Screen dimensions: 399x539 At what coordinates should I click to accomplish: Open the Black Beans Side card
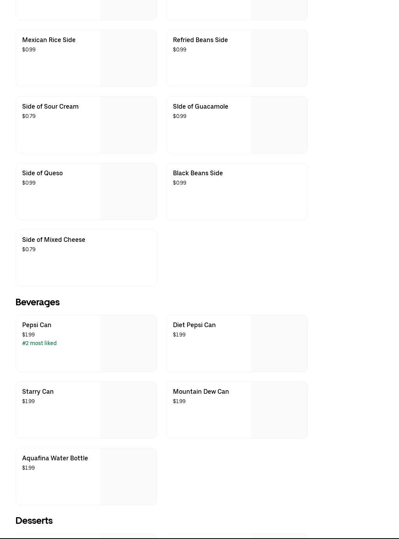[x=198, y=173]
